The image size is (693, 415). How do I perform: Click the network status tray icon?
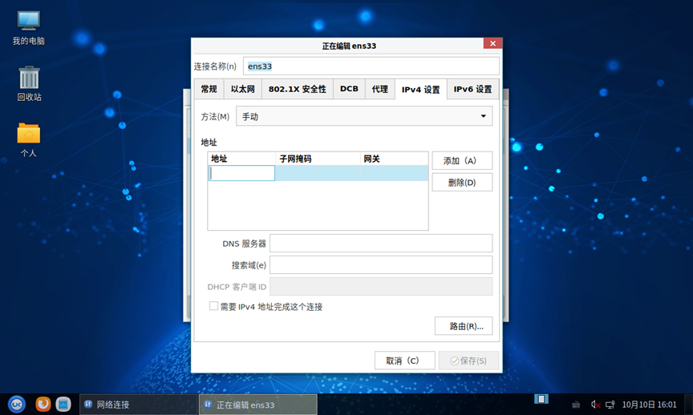tap(610, 405)
